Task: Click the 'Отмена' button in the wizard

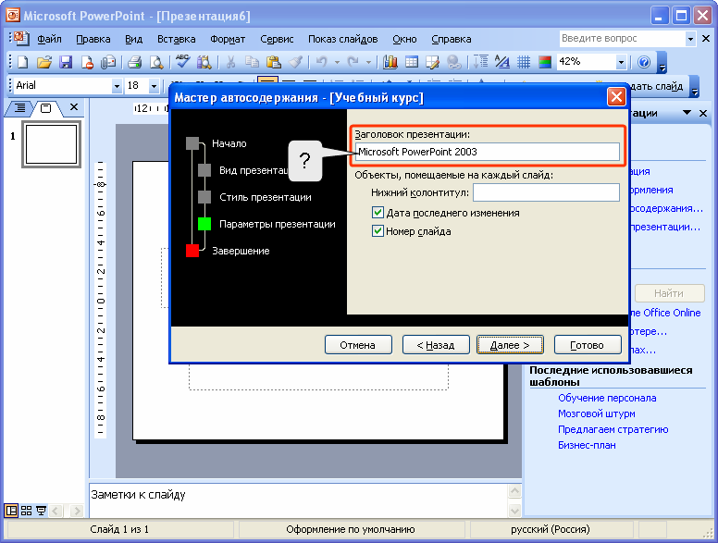Action: click(358, 345)
